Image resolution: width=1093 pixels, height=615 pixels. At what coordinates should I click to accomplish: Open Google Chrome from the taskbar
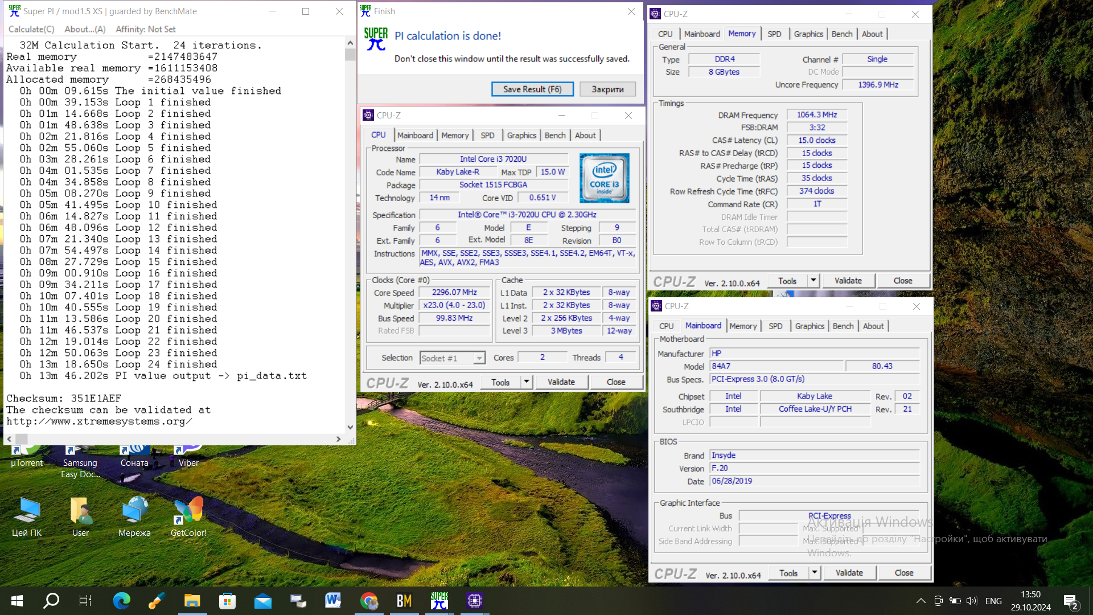(368, 601)
